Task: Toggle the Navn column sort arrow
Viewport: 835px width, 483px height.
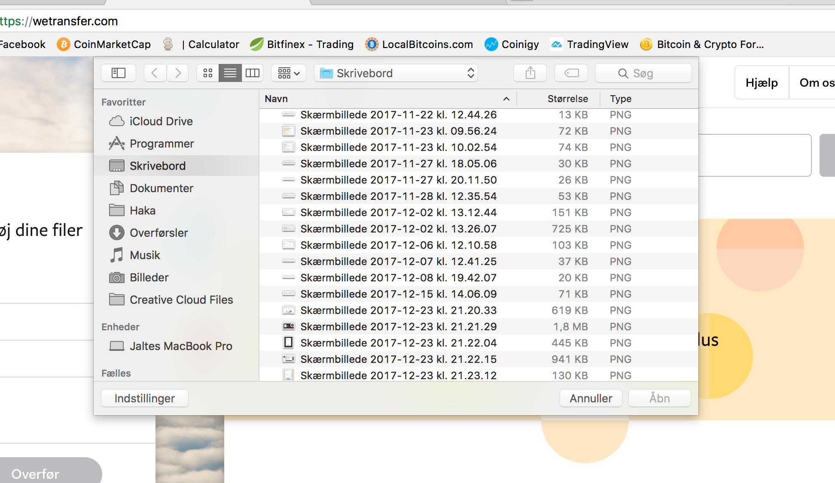Action: coord(506,99)
